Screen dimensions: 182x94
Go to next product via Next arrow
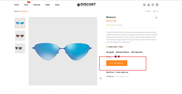(156, 11)
